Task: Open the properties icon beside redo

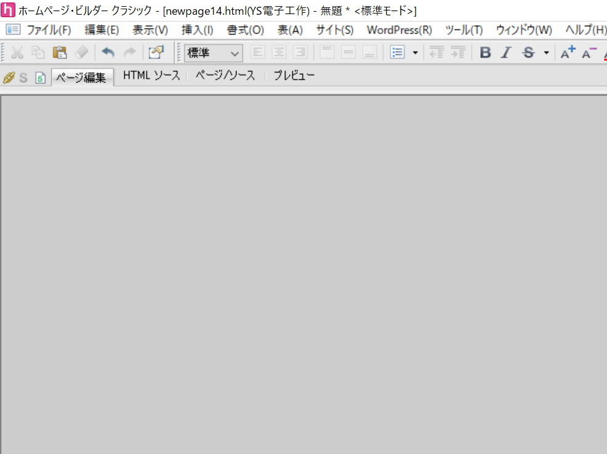Action: (156, 53)
